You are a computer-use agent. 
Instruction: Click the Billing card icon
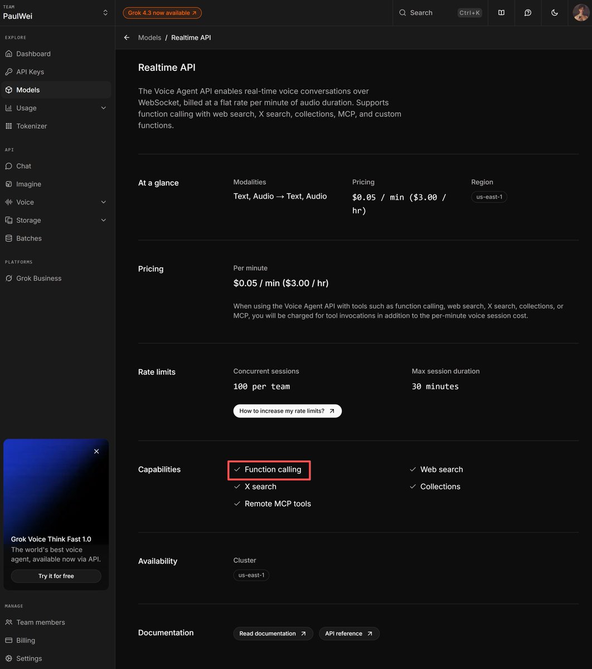tap(8, 641)
